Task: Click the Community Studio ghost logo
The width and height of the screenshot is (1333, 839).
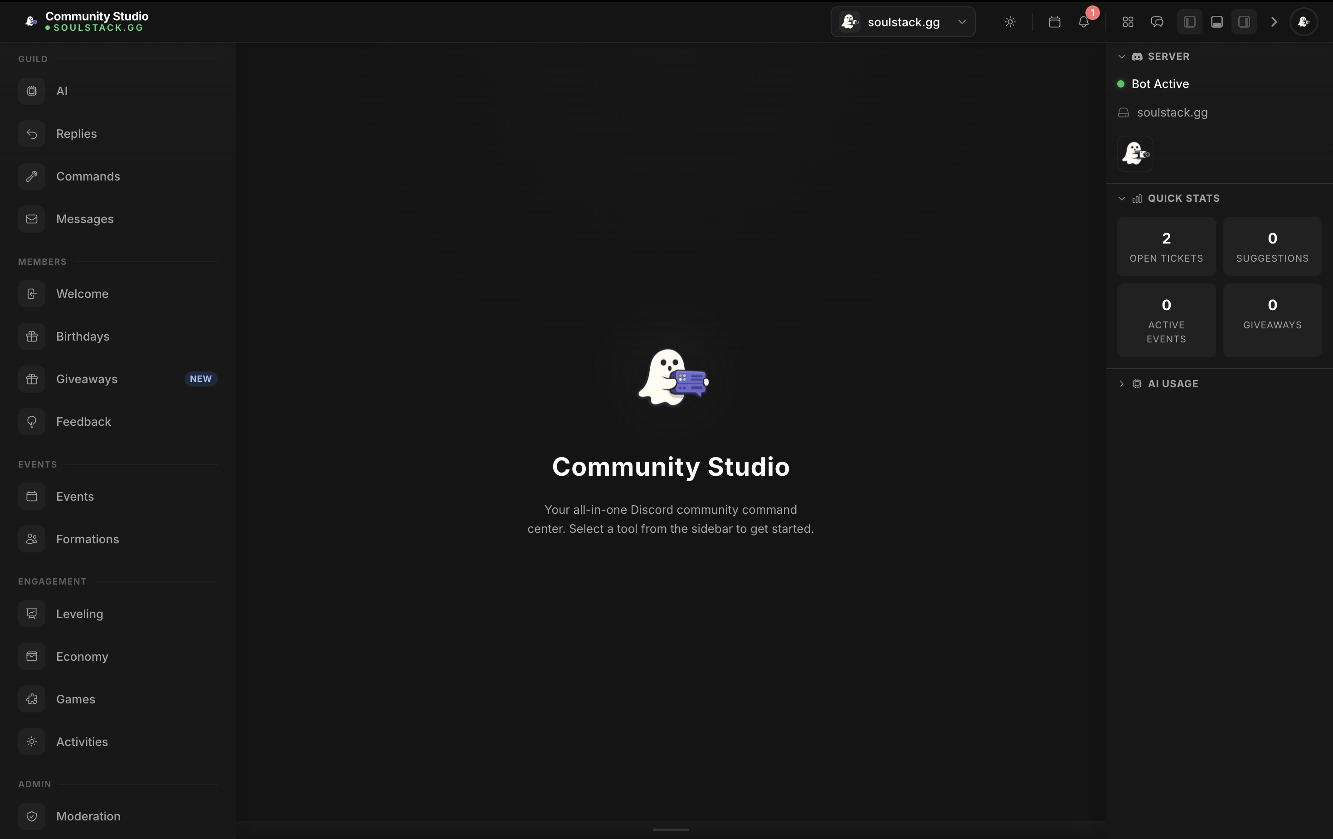Action: coord(31,22)
